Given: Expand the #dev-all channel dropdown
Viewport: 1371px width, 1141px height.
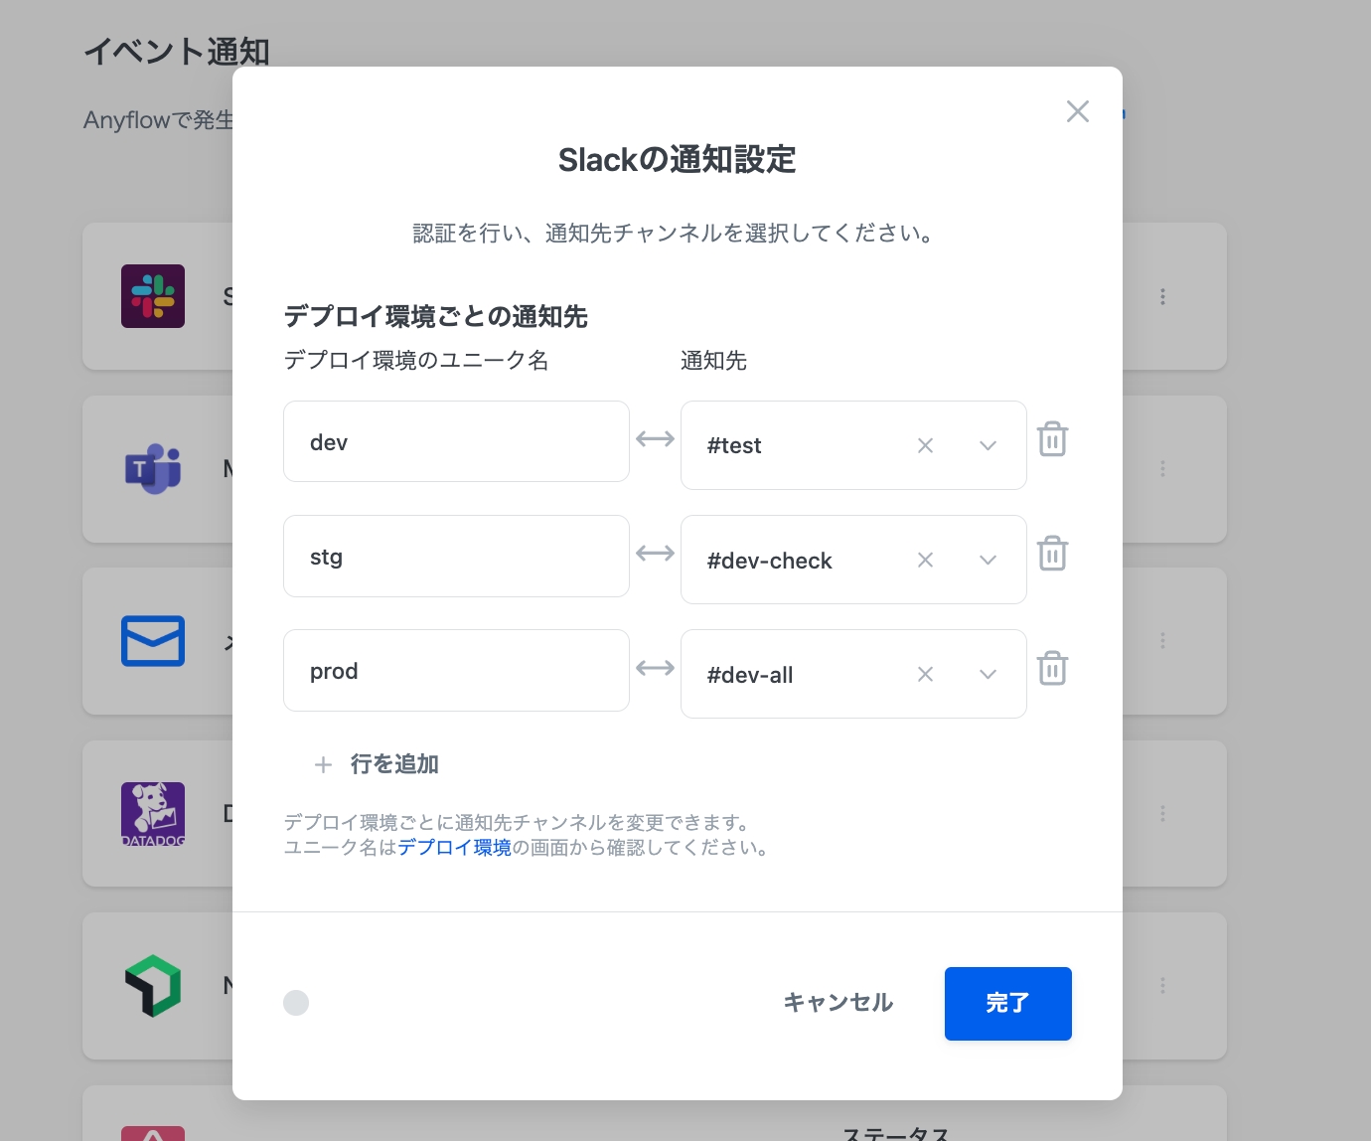Looking at the screenshot, I should click(988, 674).
